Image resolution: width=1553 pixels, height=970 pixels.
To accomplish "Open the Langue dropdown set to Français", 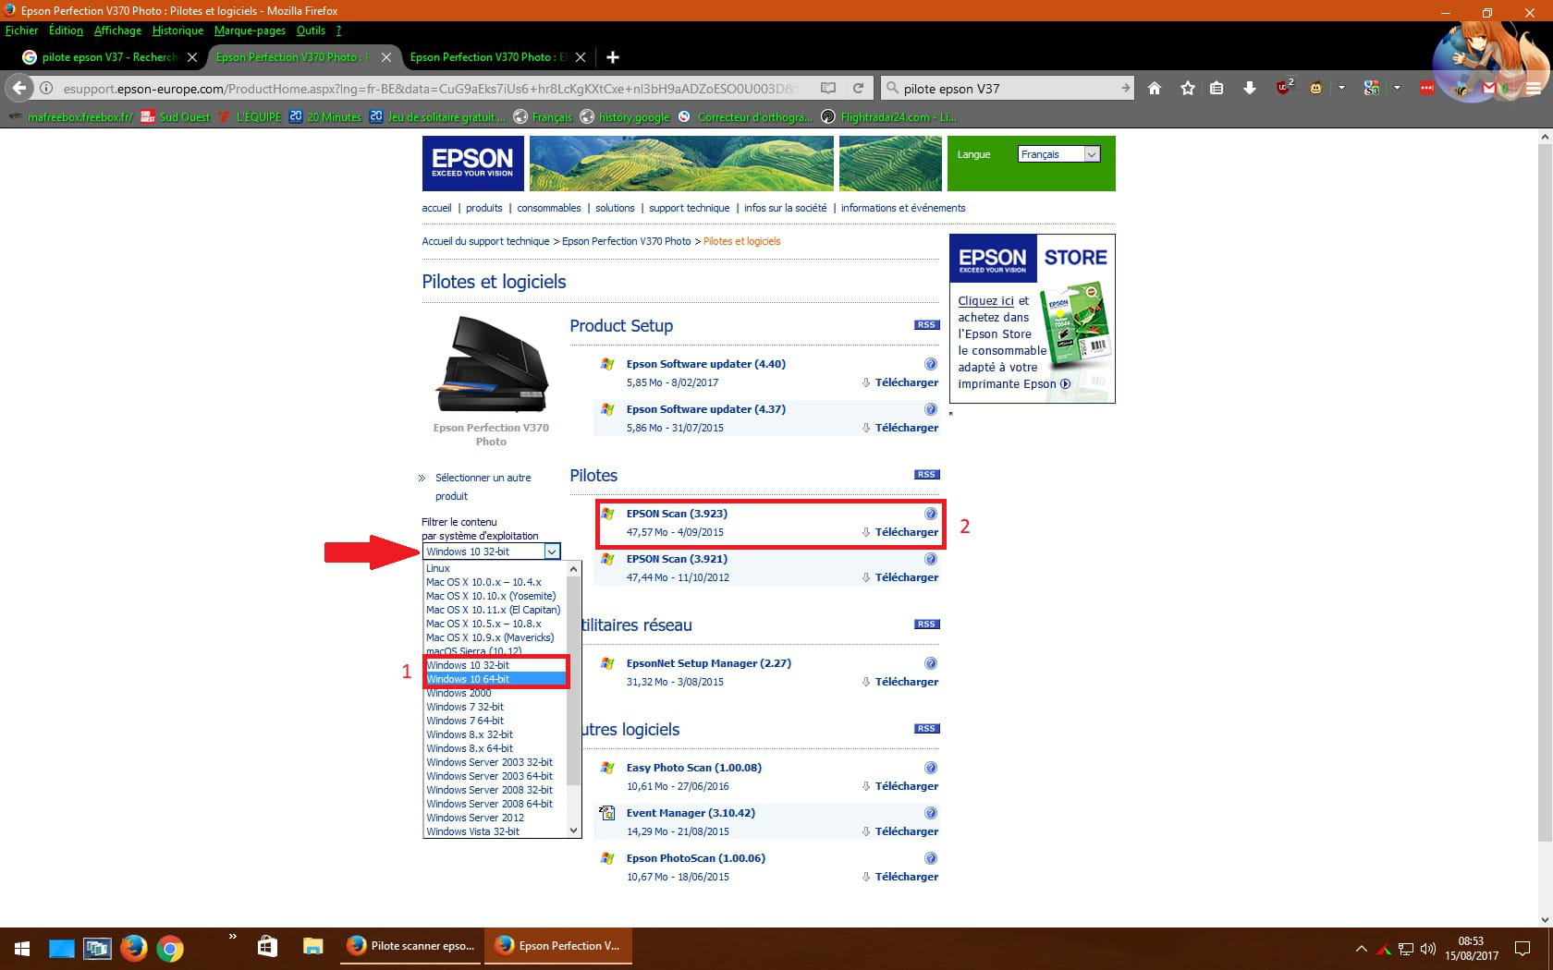I will coord(1058,154).
